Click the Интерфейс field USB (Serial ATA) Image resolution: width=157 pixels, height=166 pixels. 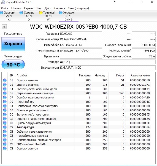pos(81,45)
